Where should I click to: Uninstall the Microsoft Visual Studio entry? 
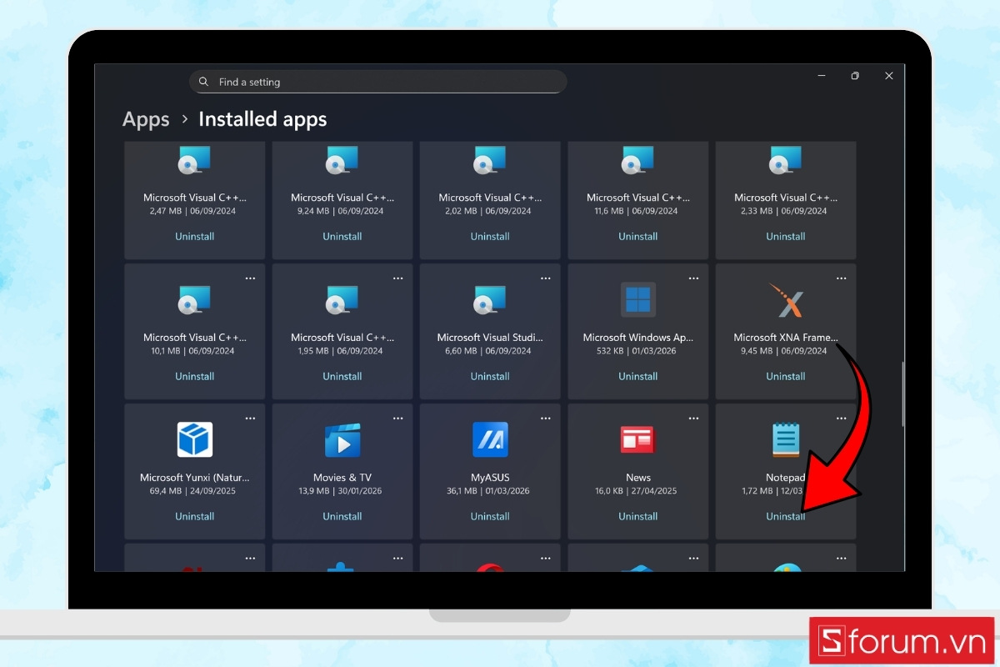(x=490, y=377)
